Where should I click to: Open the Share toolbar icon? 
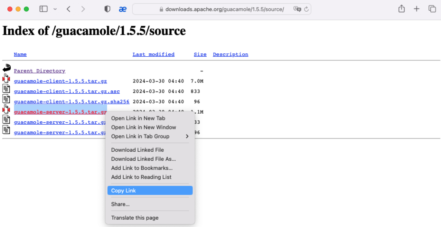point(401,9)
